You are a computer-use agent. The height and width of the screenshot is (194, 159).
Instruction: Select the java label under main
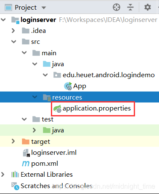point(58,64)
